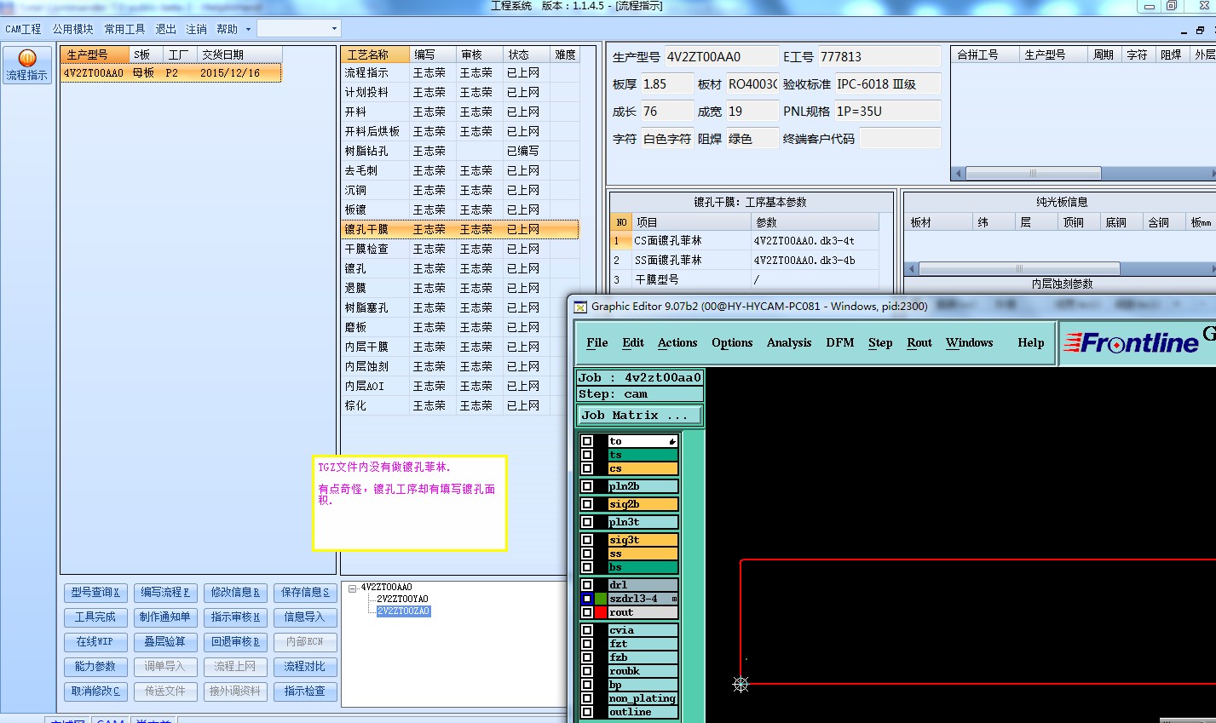
Task: Toggle the 'szdrl3-4' layer checkbox
Action: tap(587, 599)
